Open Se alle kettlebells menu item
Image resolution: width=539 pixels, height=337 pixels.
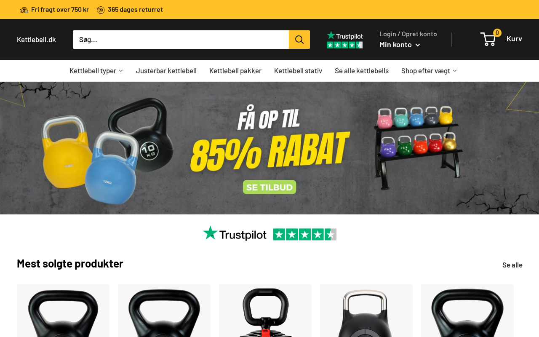point(362,70)
